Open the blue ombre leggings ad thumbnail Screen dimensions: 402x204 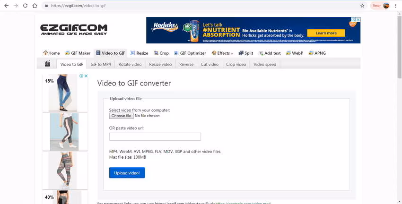tap(65, 93)
